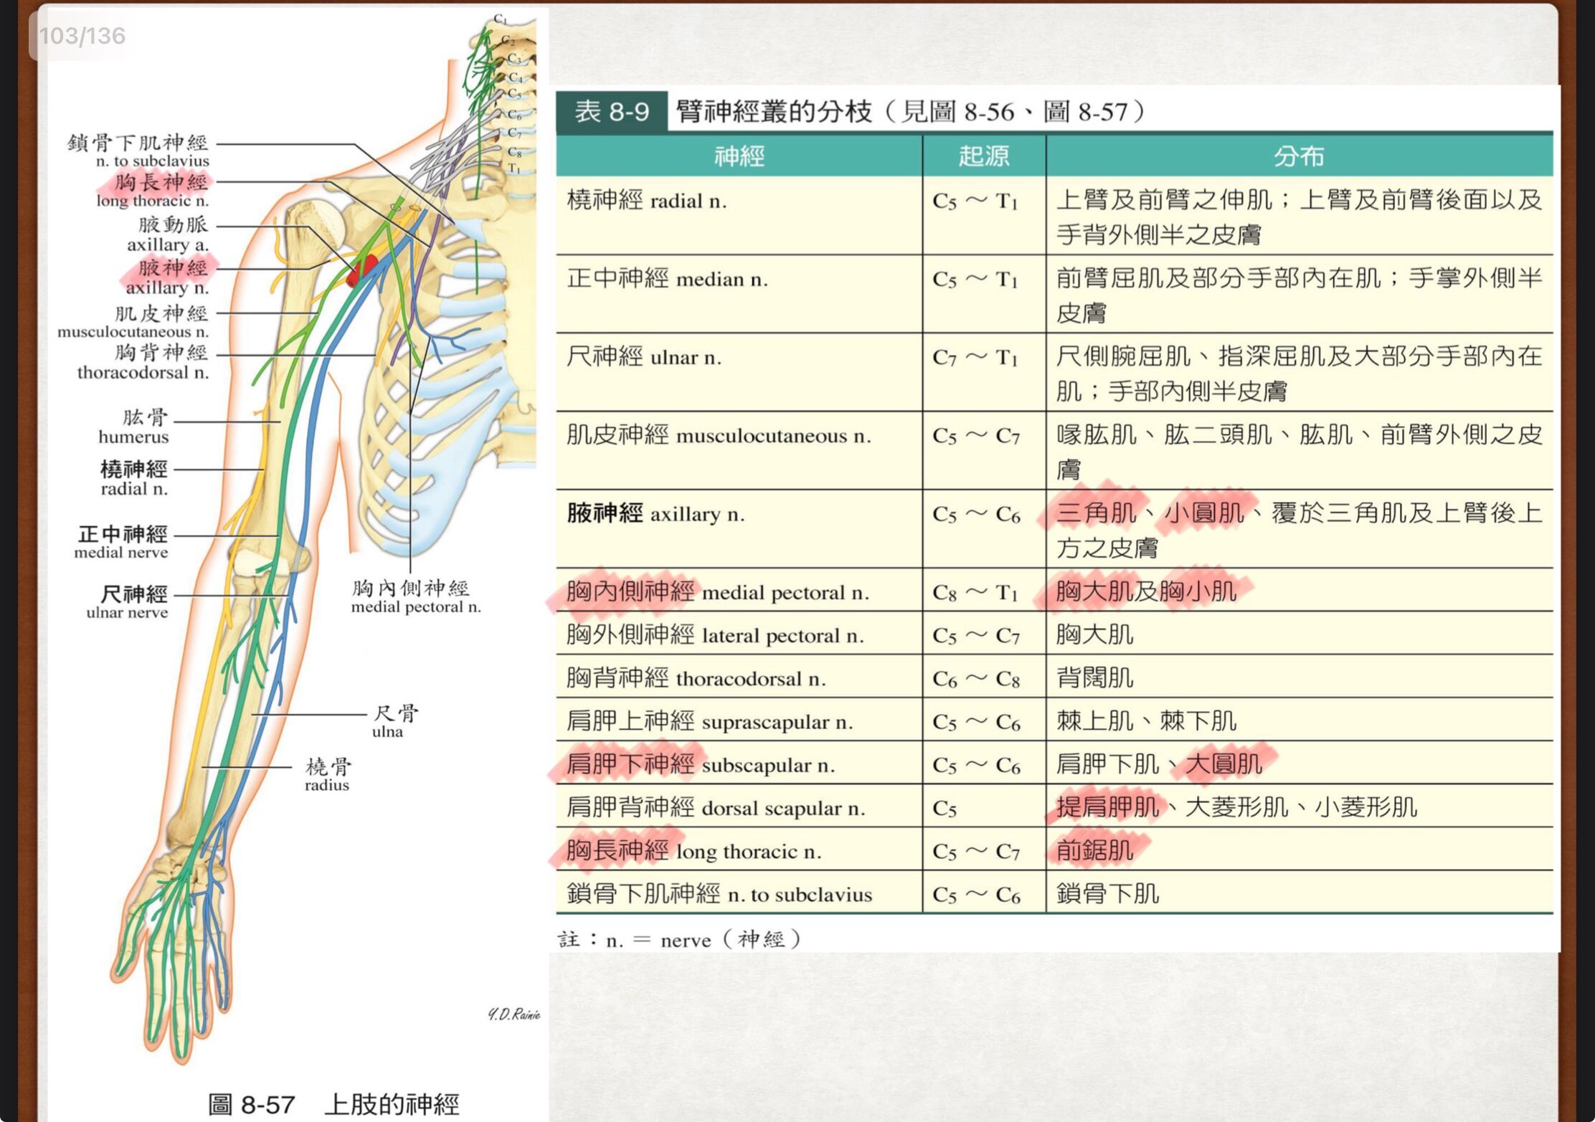Screen dimensions: 1595x1122
Task: Click the highlighted 提肩胛肌 text
Action: [x=1107, y=807]
